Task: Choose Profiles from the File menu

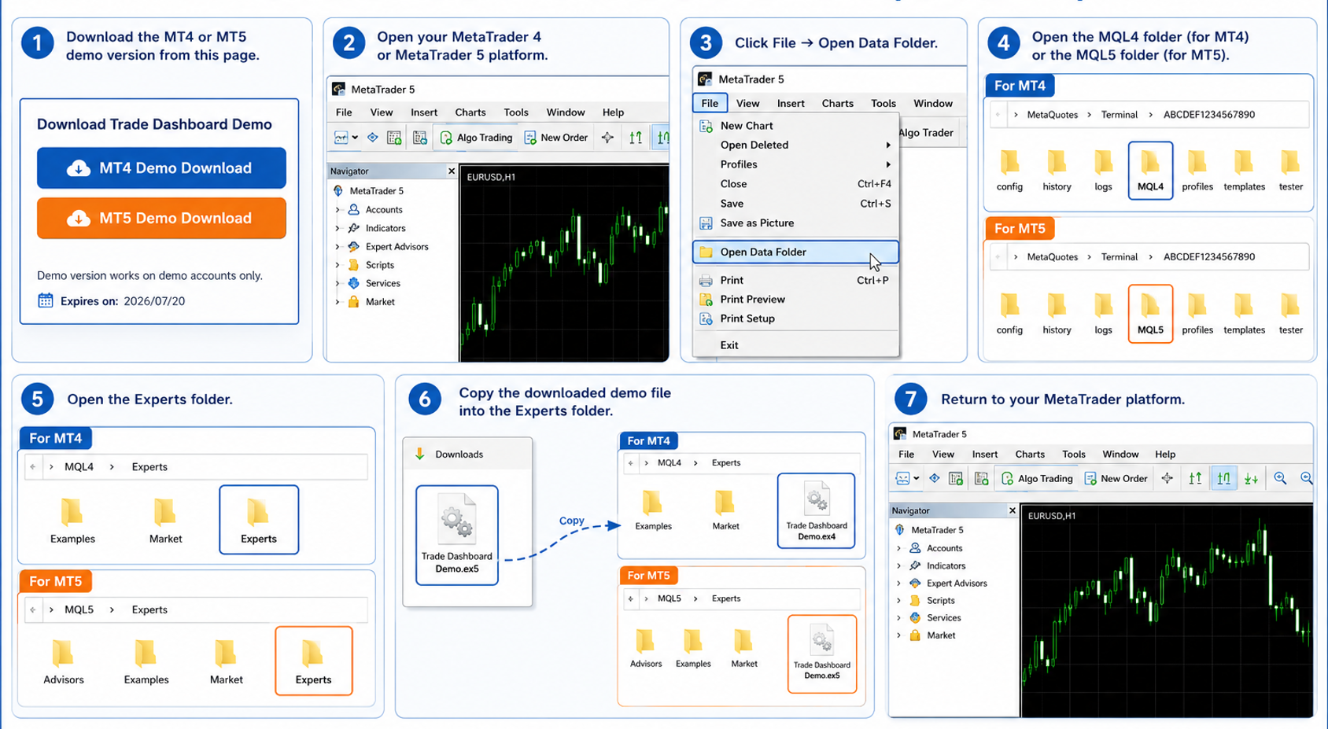Action: click(795, 164)
